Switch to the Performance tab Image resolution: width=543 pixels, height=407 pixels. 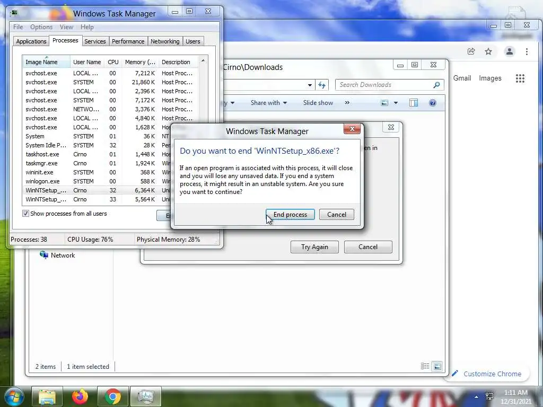coord(128,41)
